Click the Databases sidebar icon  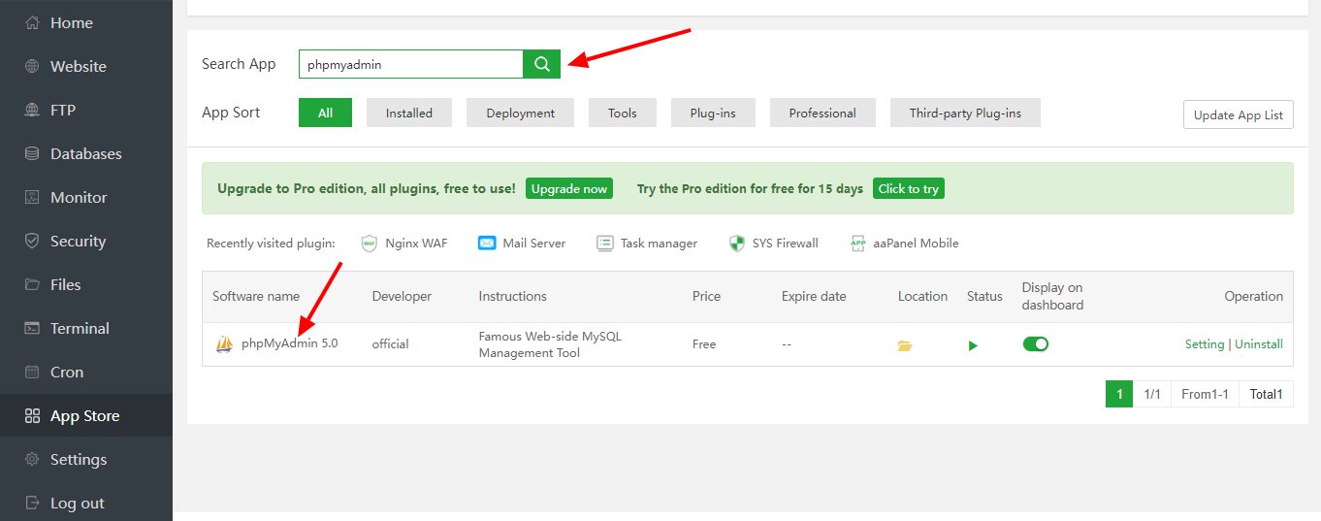point(32,153)
